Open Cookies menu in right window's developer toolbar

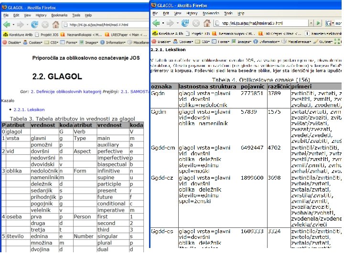[x=183, y=41]
